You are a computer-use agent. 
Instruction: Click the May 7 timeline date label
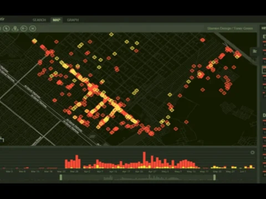[x=178, y=171]
